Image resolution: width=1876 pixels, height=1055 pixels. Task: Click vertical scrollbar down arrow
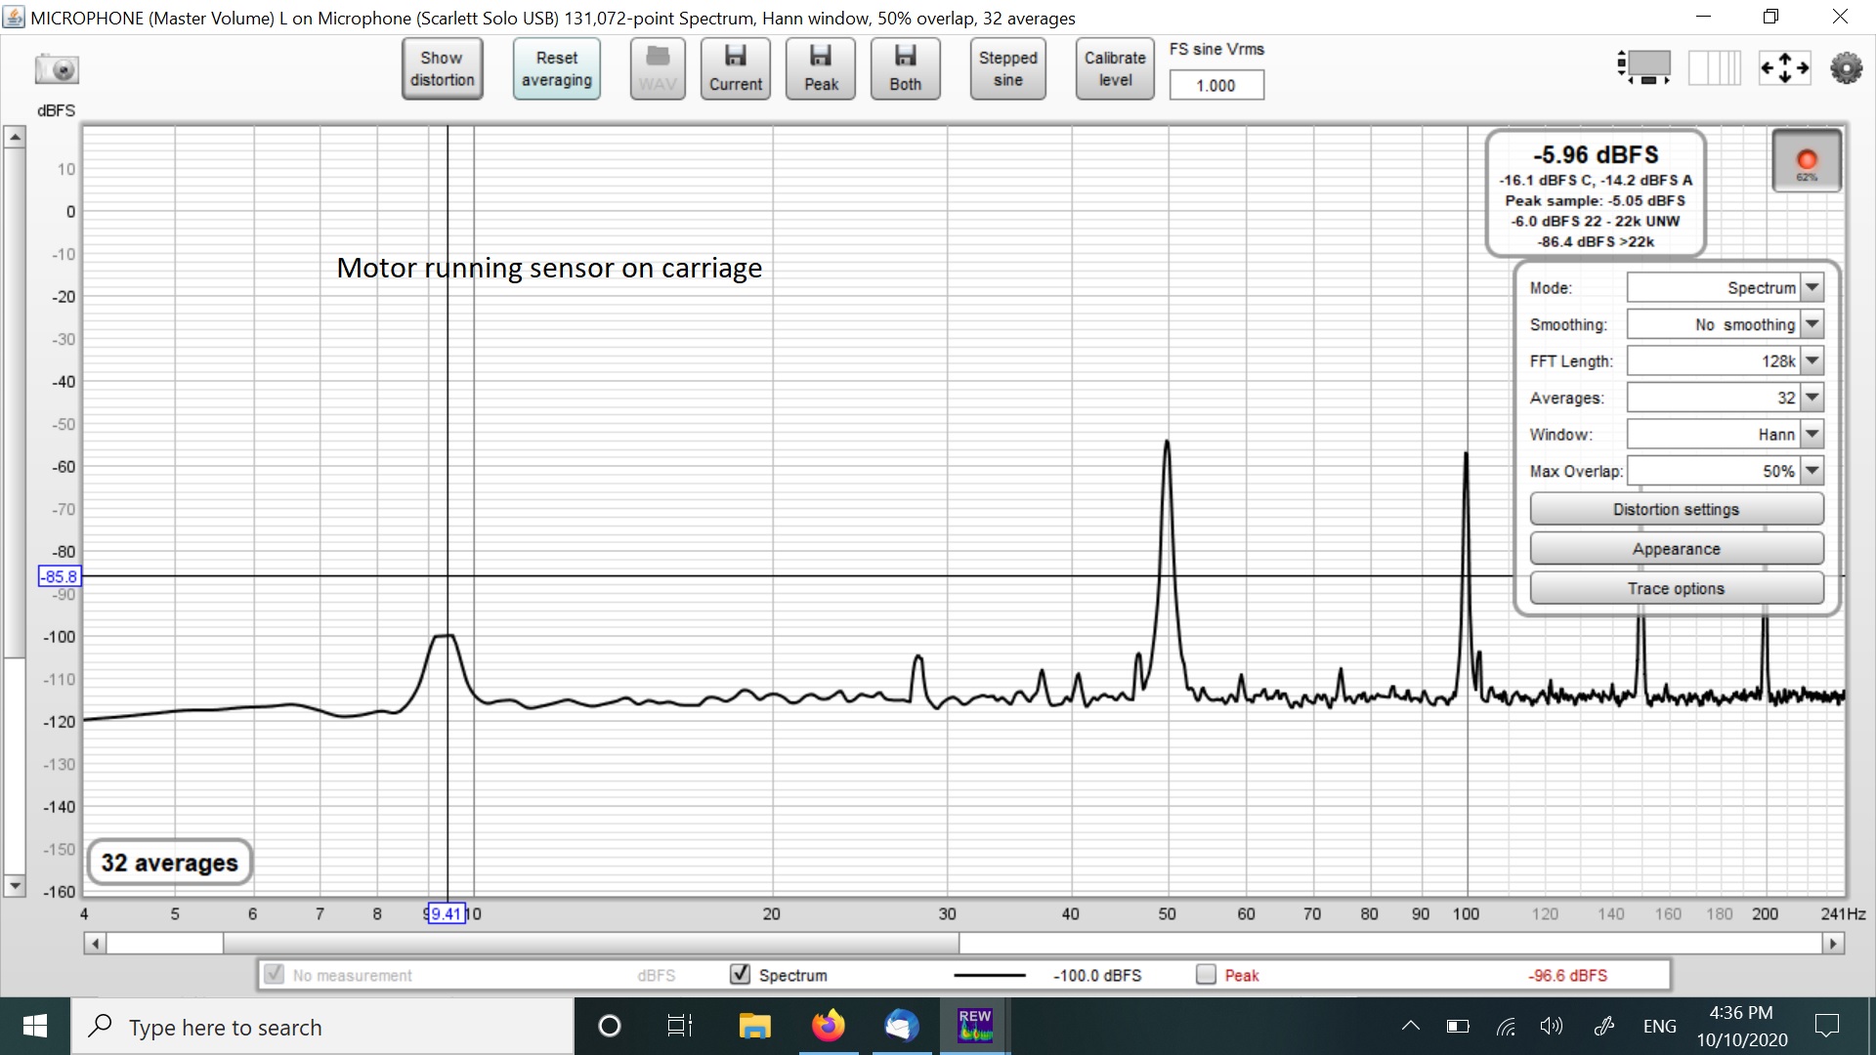[x=15, y=887]
